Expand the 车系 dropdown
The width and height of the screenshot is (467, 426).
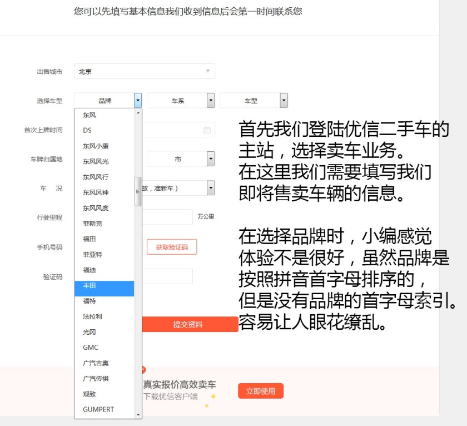(x=211, y=100)
